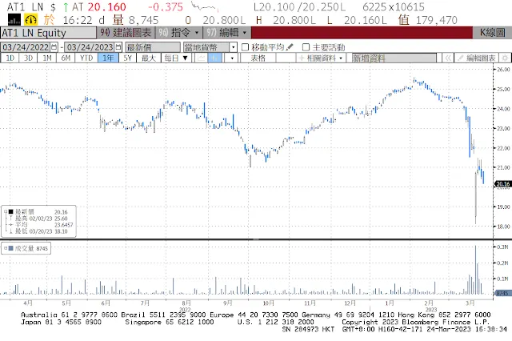
Task: Open chart settings gear icon
Action: point(505,58)
